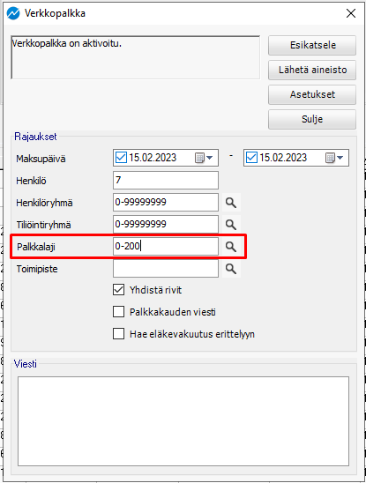Click the Viesti group label
Viewport: 366px width, 483px height.
coord(26,364)
